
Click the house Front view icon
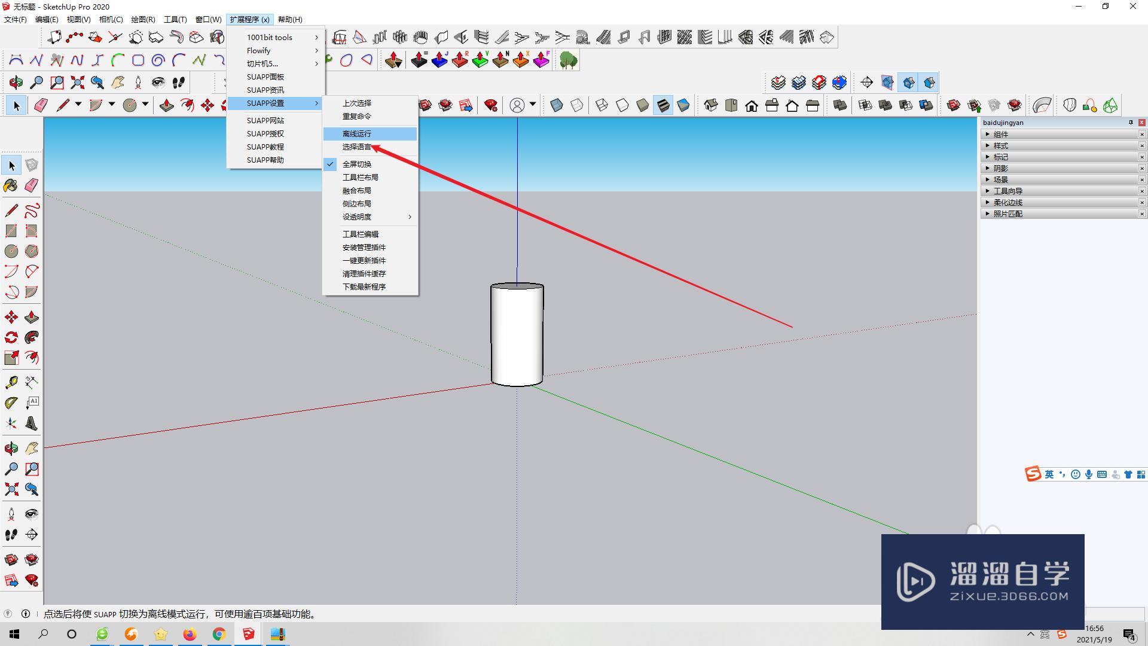752,106
